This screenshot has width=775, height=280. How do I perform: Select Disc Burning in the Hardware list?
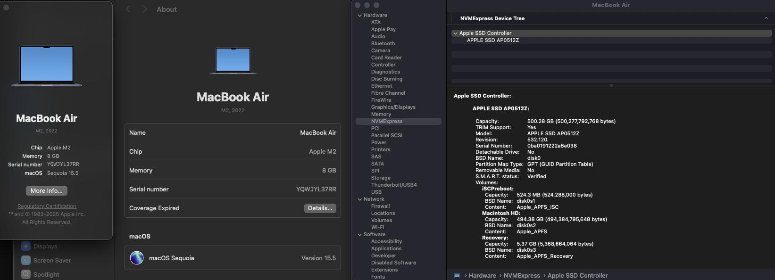387,79
